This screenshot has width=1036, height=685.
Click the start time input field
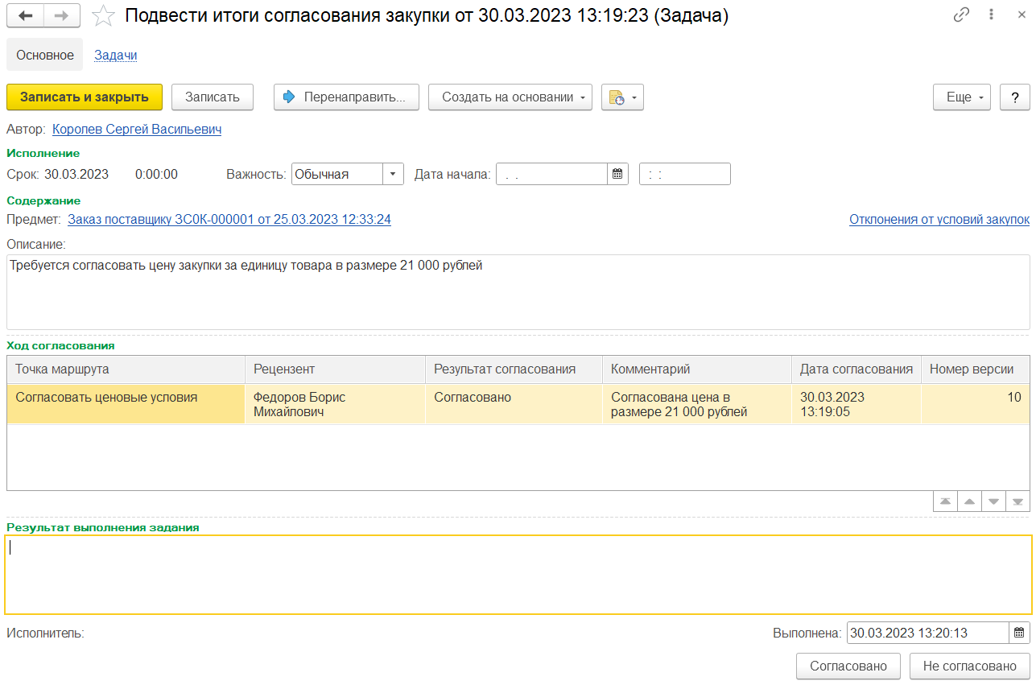point(685,174)
